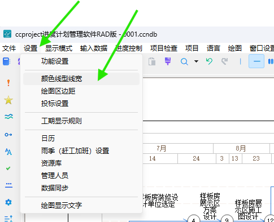Choose 工期显示规则 menu entry

point(81,121)
